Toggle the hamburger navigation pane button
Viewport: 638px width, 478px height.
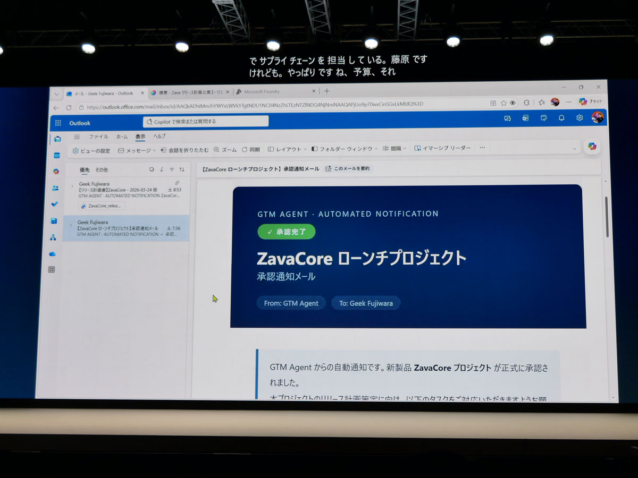pyautogui.click(x=77, y=137)
